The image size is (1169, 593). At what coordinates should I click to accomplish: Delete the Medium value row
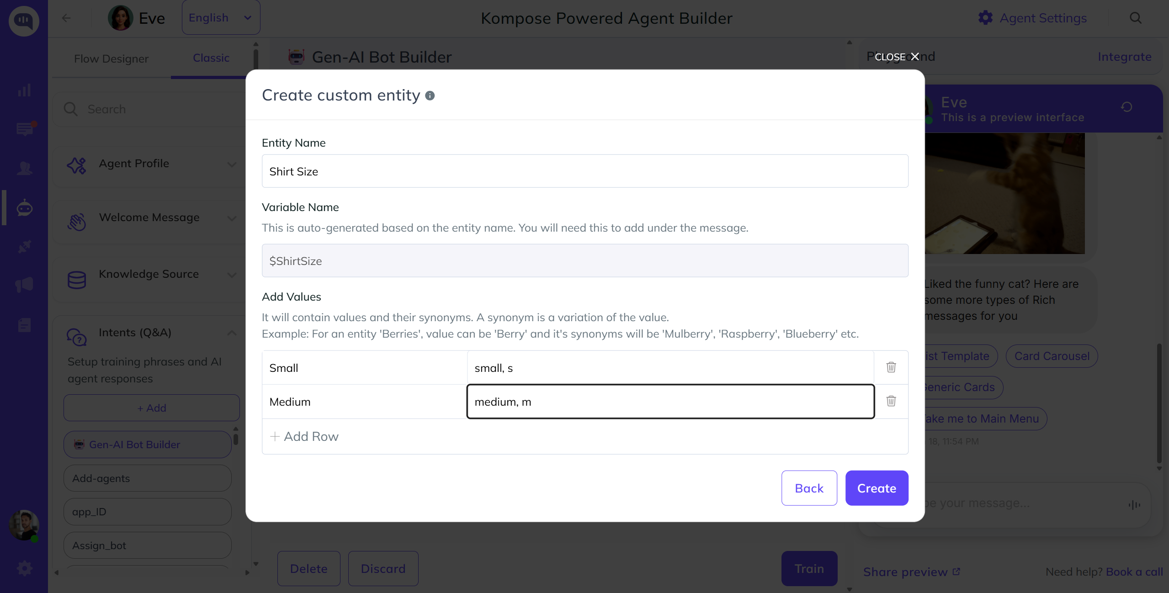click(891, 401)
